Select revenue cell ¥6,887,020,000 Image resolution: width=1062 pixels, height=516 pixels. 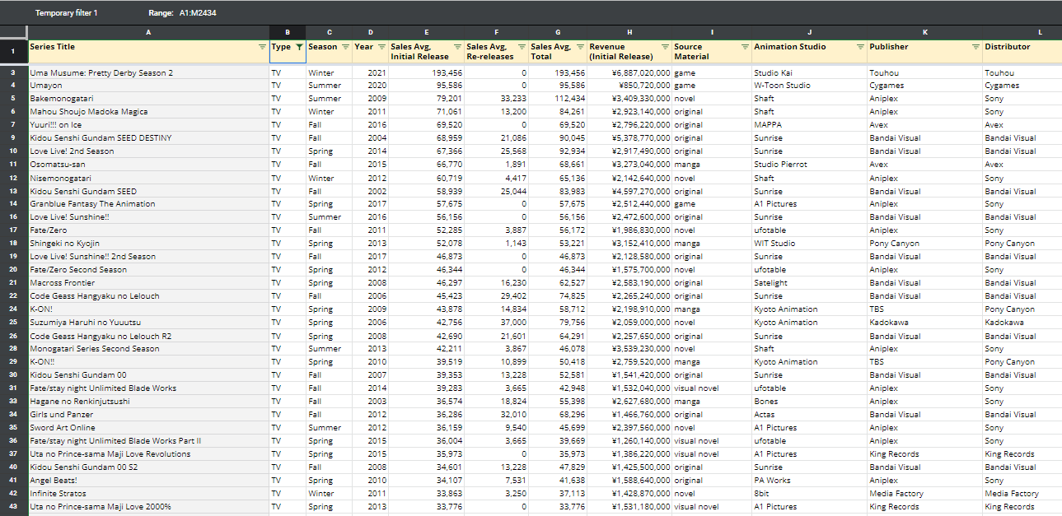629,72
